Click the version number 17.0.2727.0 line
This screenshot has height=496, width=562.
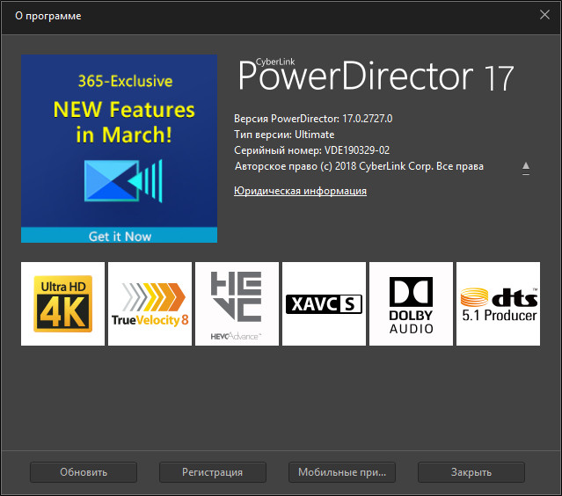pyautogui.click(x=312, y=119)
